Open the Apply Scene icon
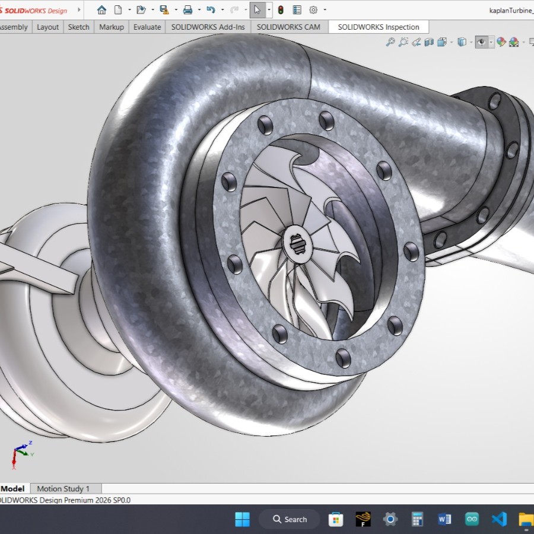The height and width of the screenshot is (534, 534). (514, 42)
